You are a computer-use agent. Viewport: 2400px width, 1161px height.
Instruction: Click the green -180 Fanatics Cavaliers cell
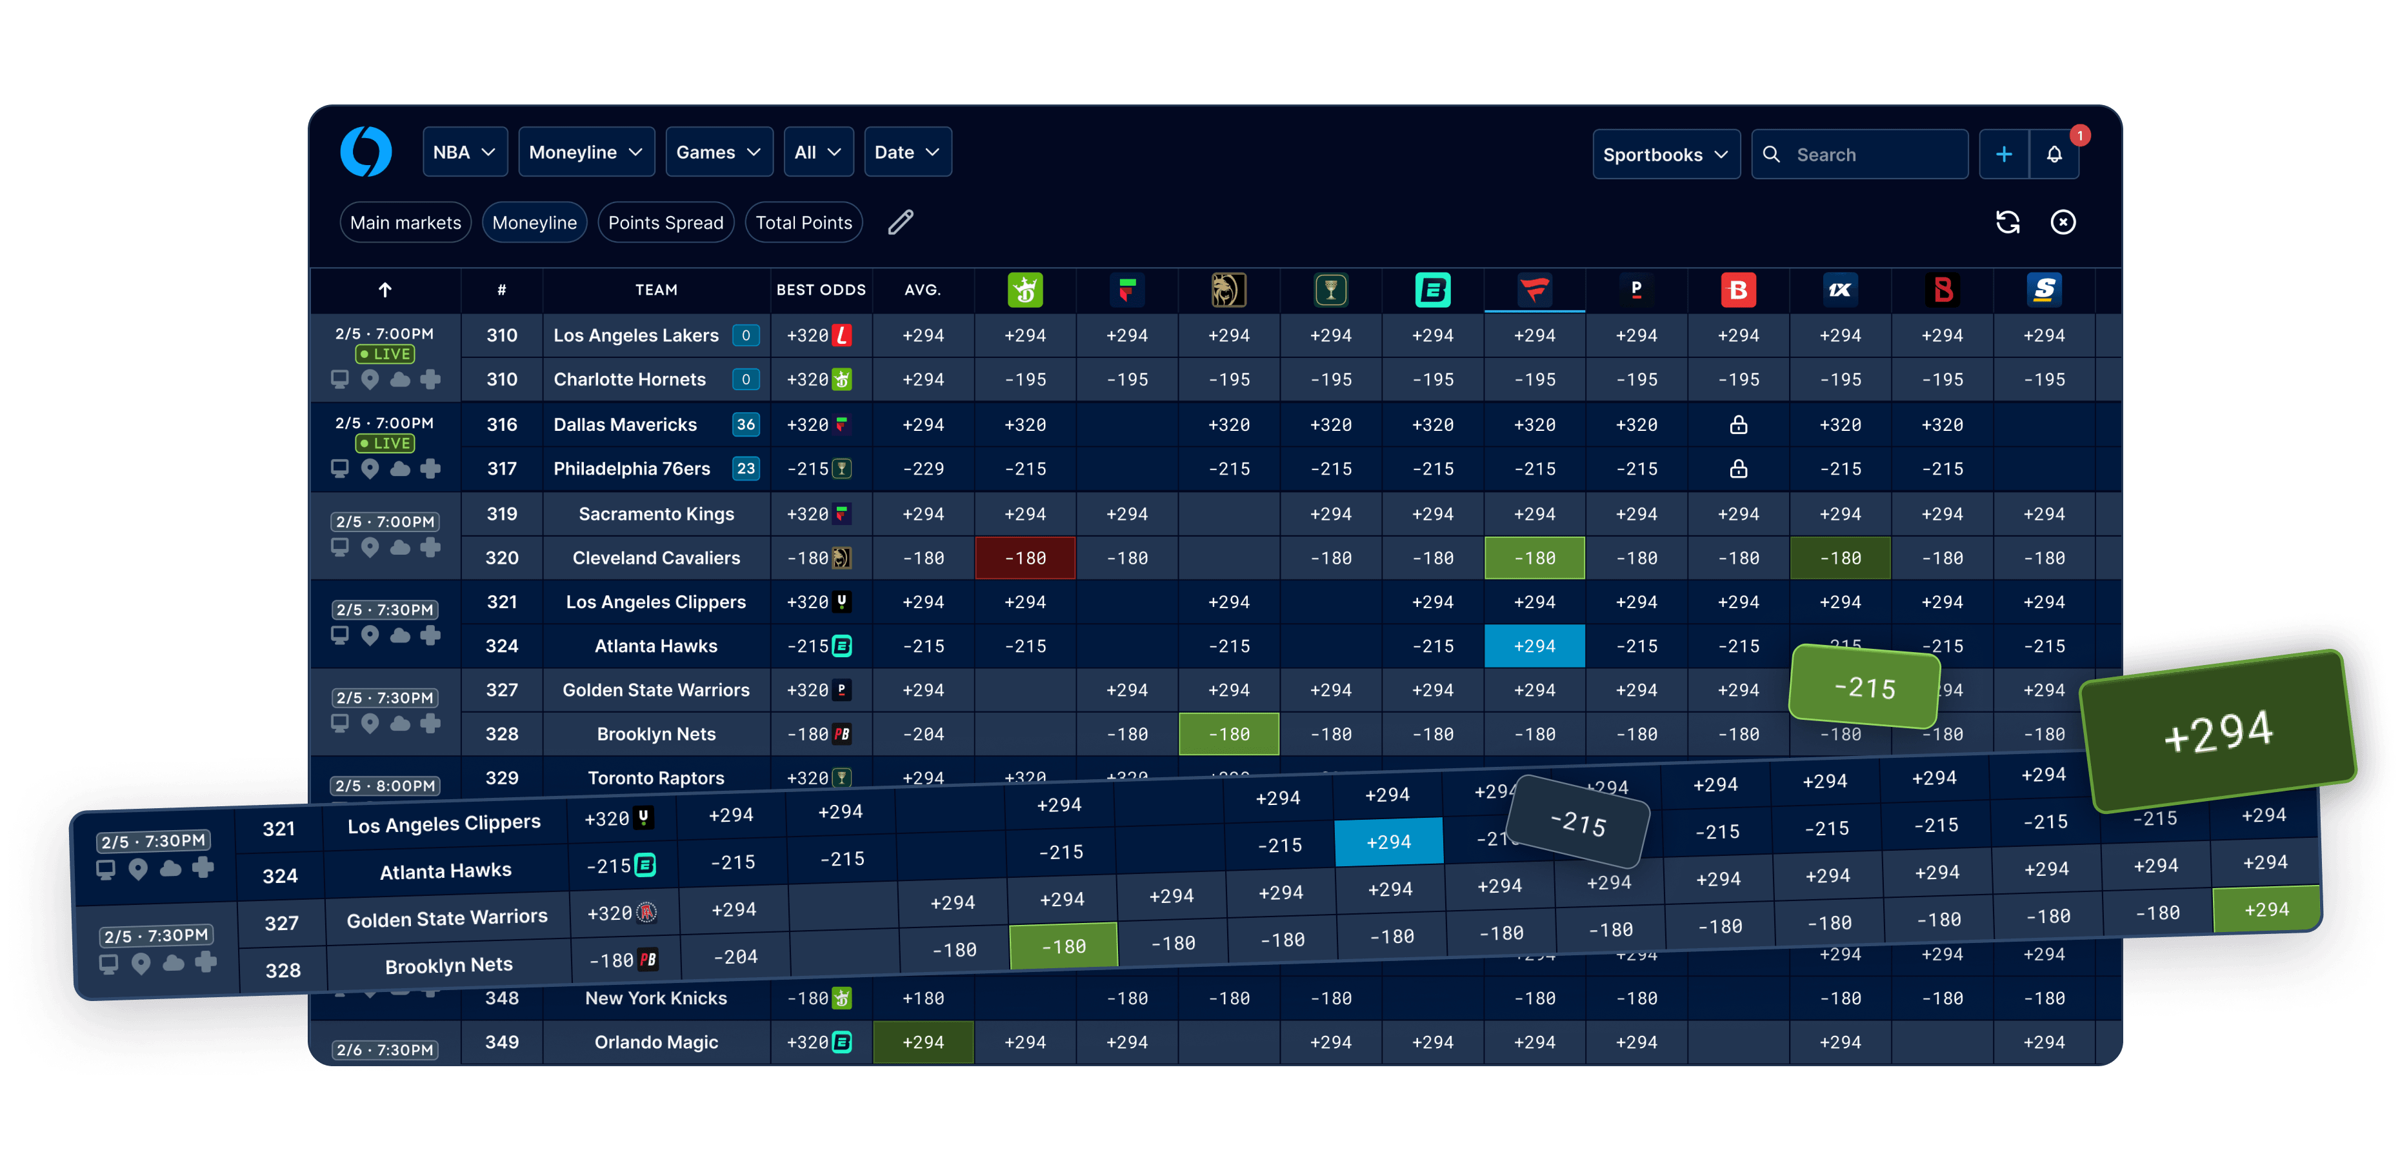click(x=1534, y=558)
